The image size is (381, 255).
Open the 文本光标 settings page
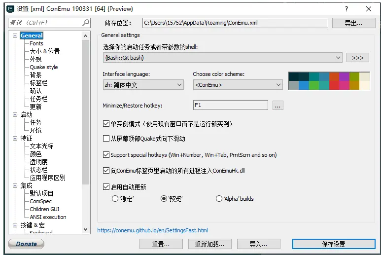pos(41,146)
